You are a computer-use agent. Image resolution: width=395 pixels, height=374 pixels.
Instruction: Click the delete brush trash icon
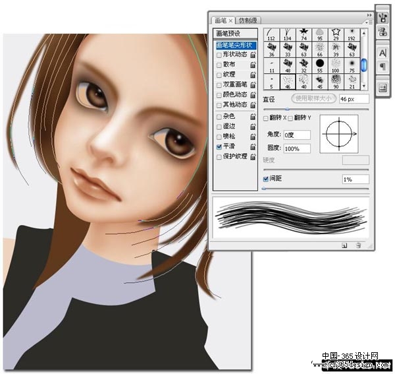tap(358, 245)
